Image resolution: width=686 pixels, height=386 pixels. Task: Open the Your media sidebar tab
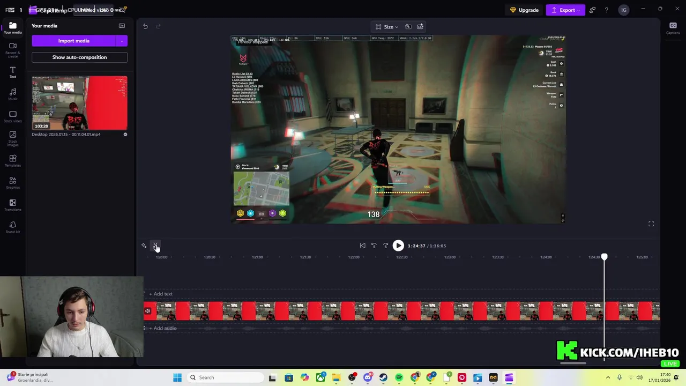[x=13, y=28]
